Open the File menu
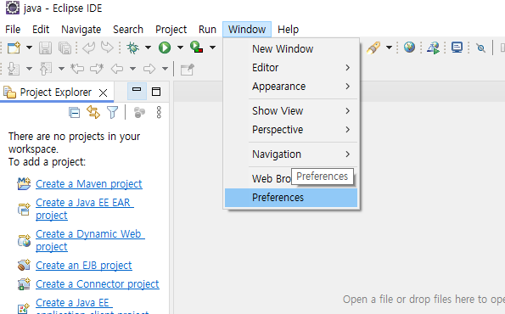This screenshot has height=314, width=505. point(13,30)
